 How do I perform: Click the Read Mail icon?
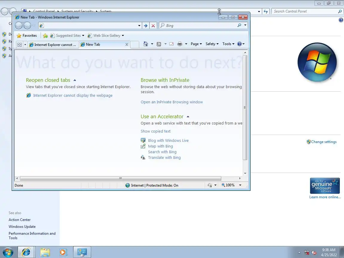click(x=171, y=44)
